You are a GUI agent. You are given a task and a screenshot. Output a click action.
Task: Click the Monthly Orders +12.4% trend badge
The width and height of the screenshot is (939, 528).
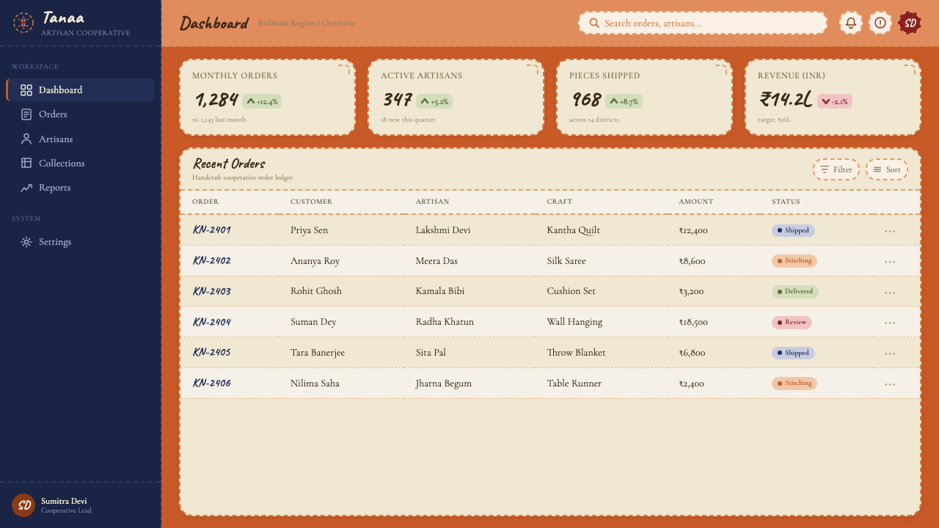pyautogui.click(x=262, y=101)
